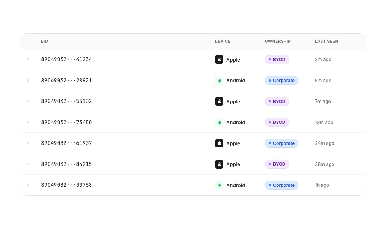Open EID 89049032···84215 entry
Screen dimensions: 386x229
point(66,164)
